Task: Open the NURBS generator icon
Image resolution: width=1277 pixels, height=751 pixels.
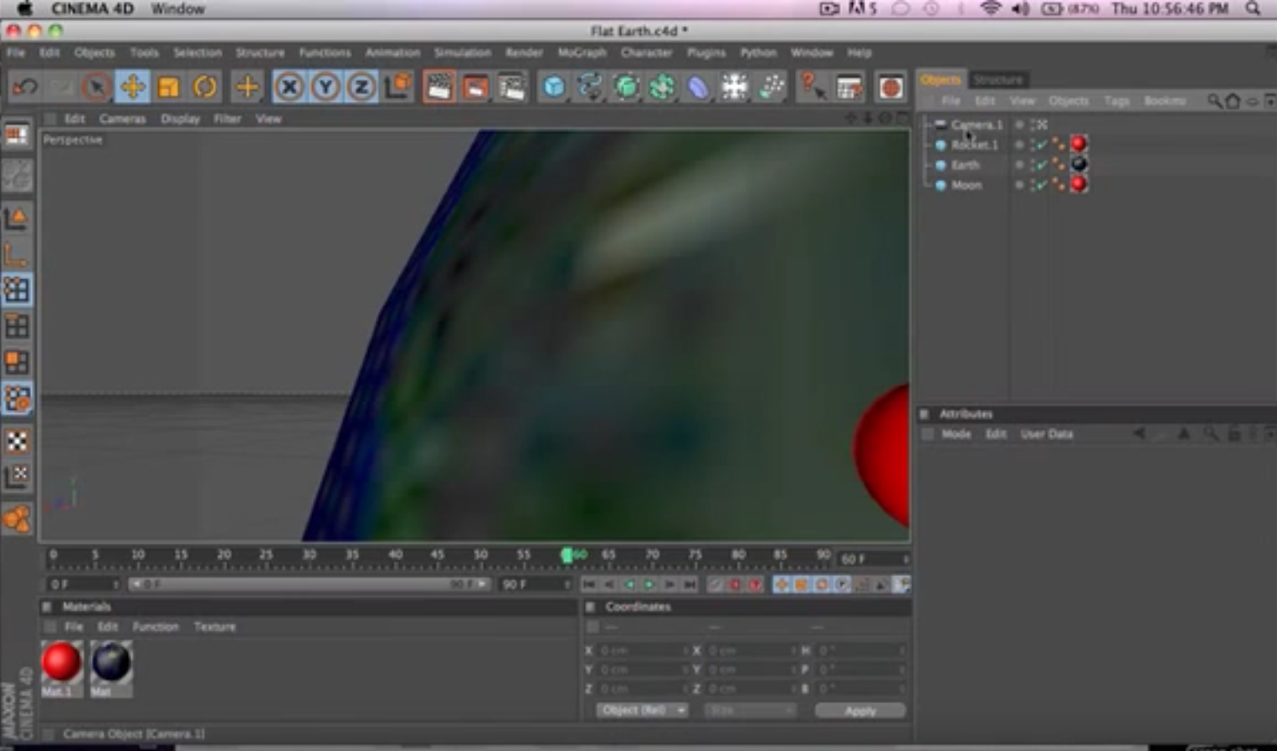Action: 626,87
